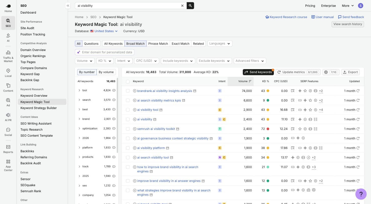Open the Volume filter dropdown
This screenshot has height=204, width=371.
click(85, 61)
